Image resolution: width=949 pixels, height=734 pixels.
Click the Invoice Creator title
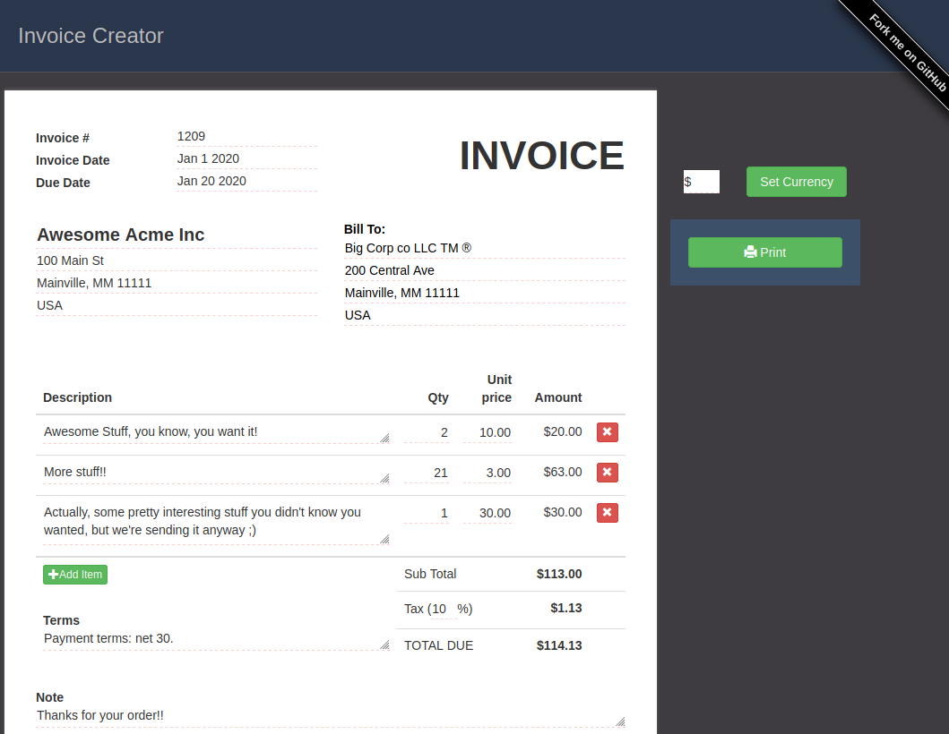pyautogui.click(x=91, y=36)
